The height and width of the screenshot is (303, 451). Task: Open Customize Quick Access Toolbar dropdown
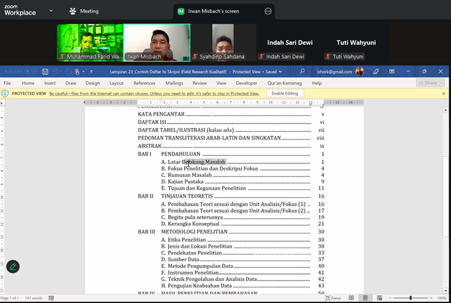coord(91,72)
